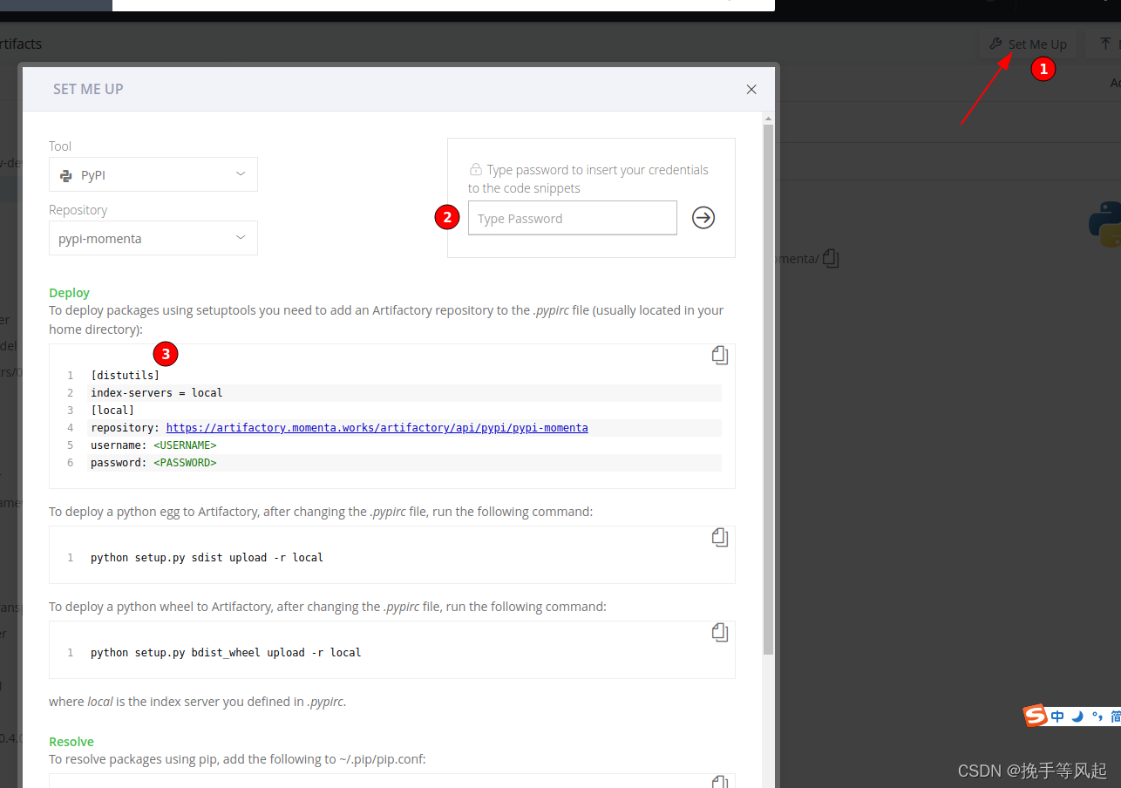Click the SET ME UP dialog title

click(88, 89)
